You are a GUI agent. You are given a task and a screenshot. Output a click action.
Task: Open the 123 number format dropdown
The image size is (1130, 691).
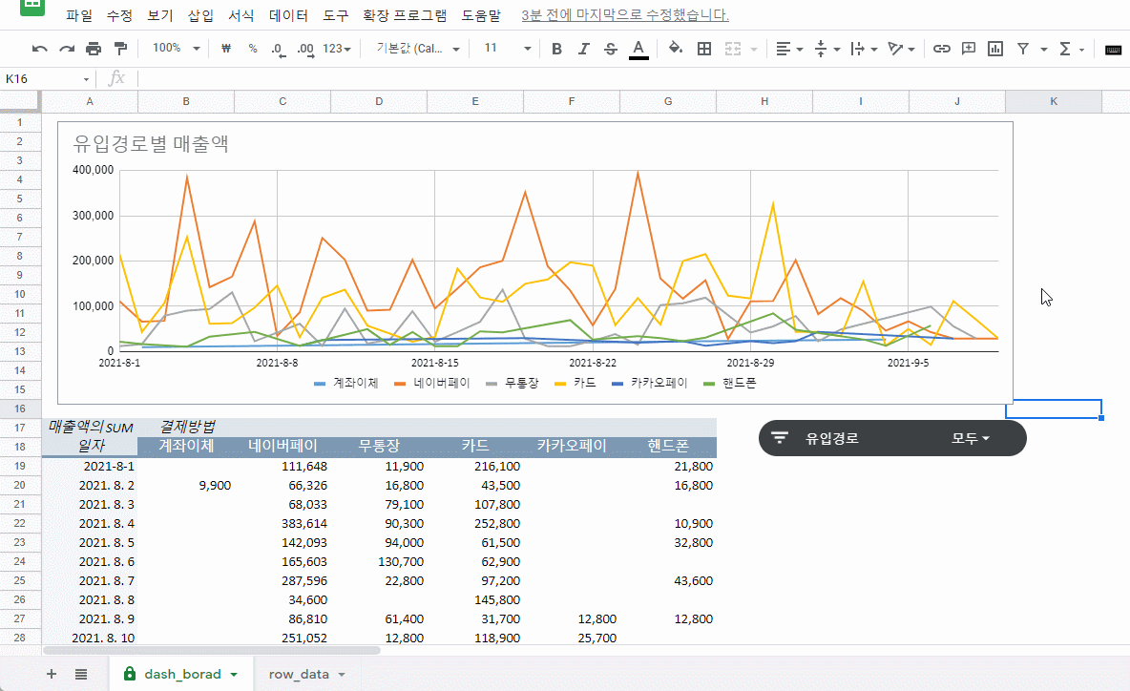(337, 49)
